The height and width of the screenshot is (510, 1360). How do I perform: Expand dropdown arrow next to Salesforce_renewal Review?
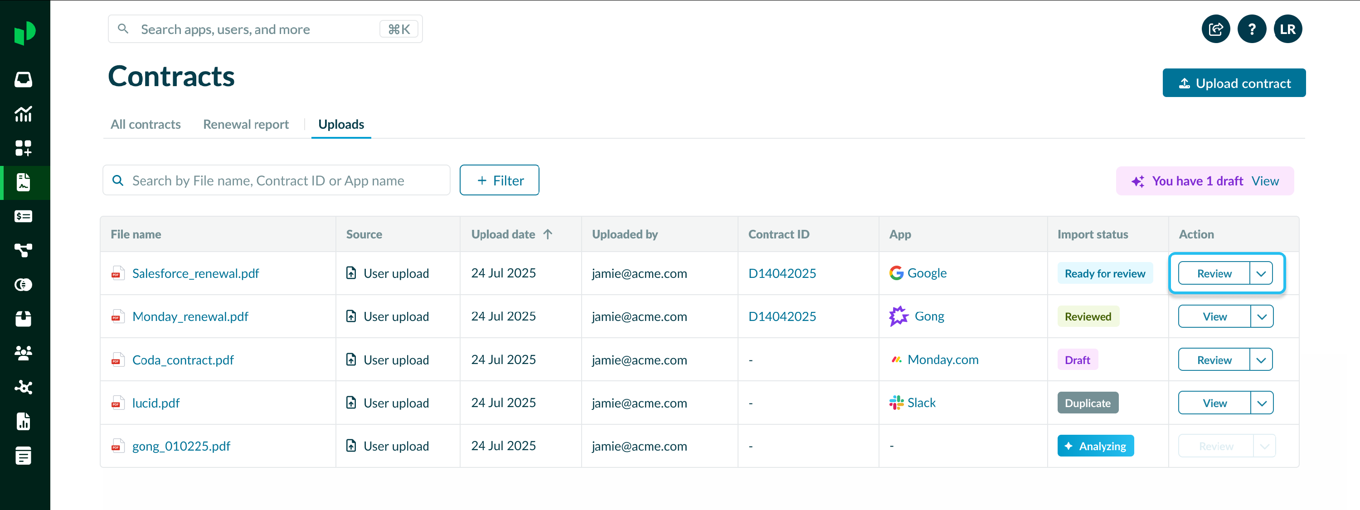coord(1261,273)
